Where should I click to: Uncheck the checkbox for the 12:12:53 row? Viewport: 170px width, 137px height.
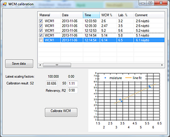41,30
